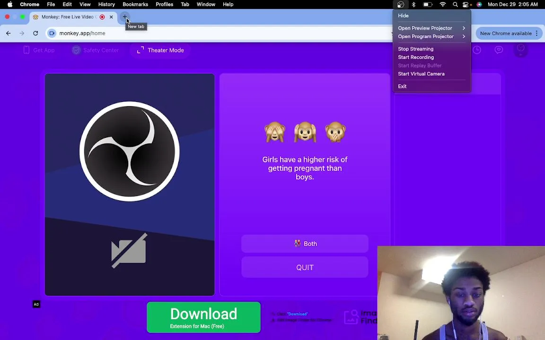Open New Chrome available menu
Viewport: 545px width, 340px height.
509,34
